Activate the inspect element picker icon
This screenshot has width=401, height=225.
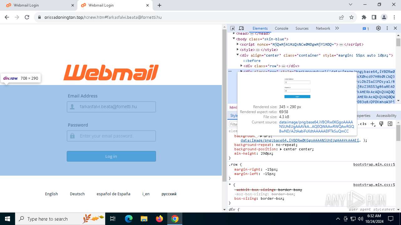point(232,28)
